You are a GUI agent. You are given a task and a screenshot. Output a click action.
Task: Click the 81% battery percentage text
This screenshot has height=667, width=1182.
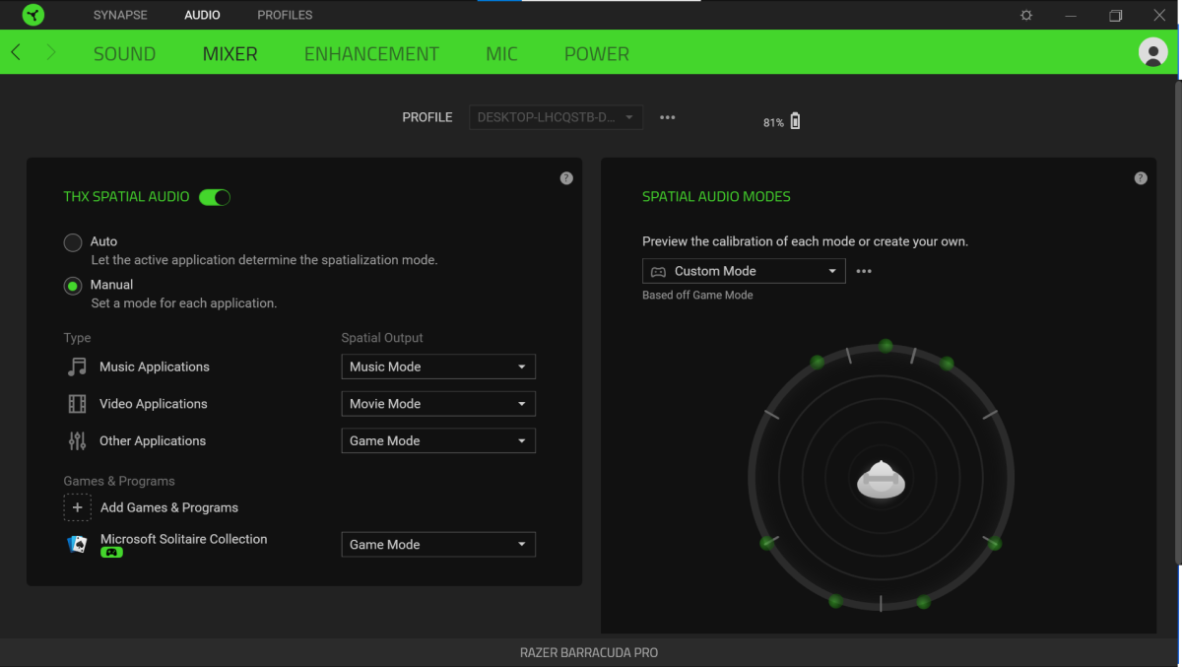point(773,123)
